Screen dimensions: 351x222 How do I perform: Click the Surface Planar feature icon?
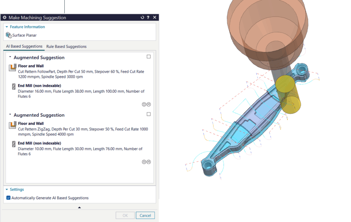click(x=9, y=35)
